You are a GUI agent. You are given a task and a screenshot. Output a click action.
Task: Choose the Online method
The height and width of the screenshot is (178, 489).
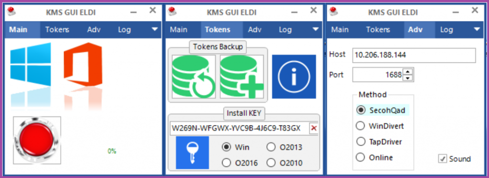point(374,157)
